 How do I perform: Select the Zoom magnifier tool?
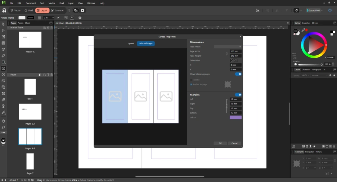[x=3, y=127]
